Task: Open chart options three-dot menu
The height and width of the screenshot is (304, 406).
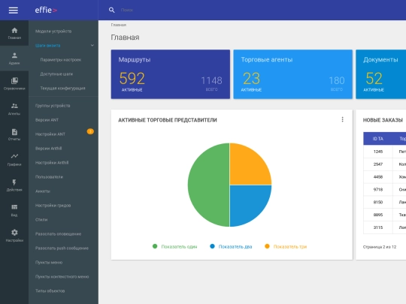Action: pyautogui.click(x=342, y=119)
